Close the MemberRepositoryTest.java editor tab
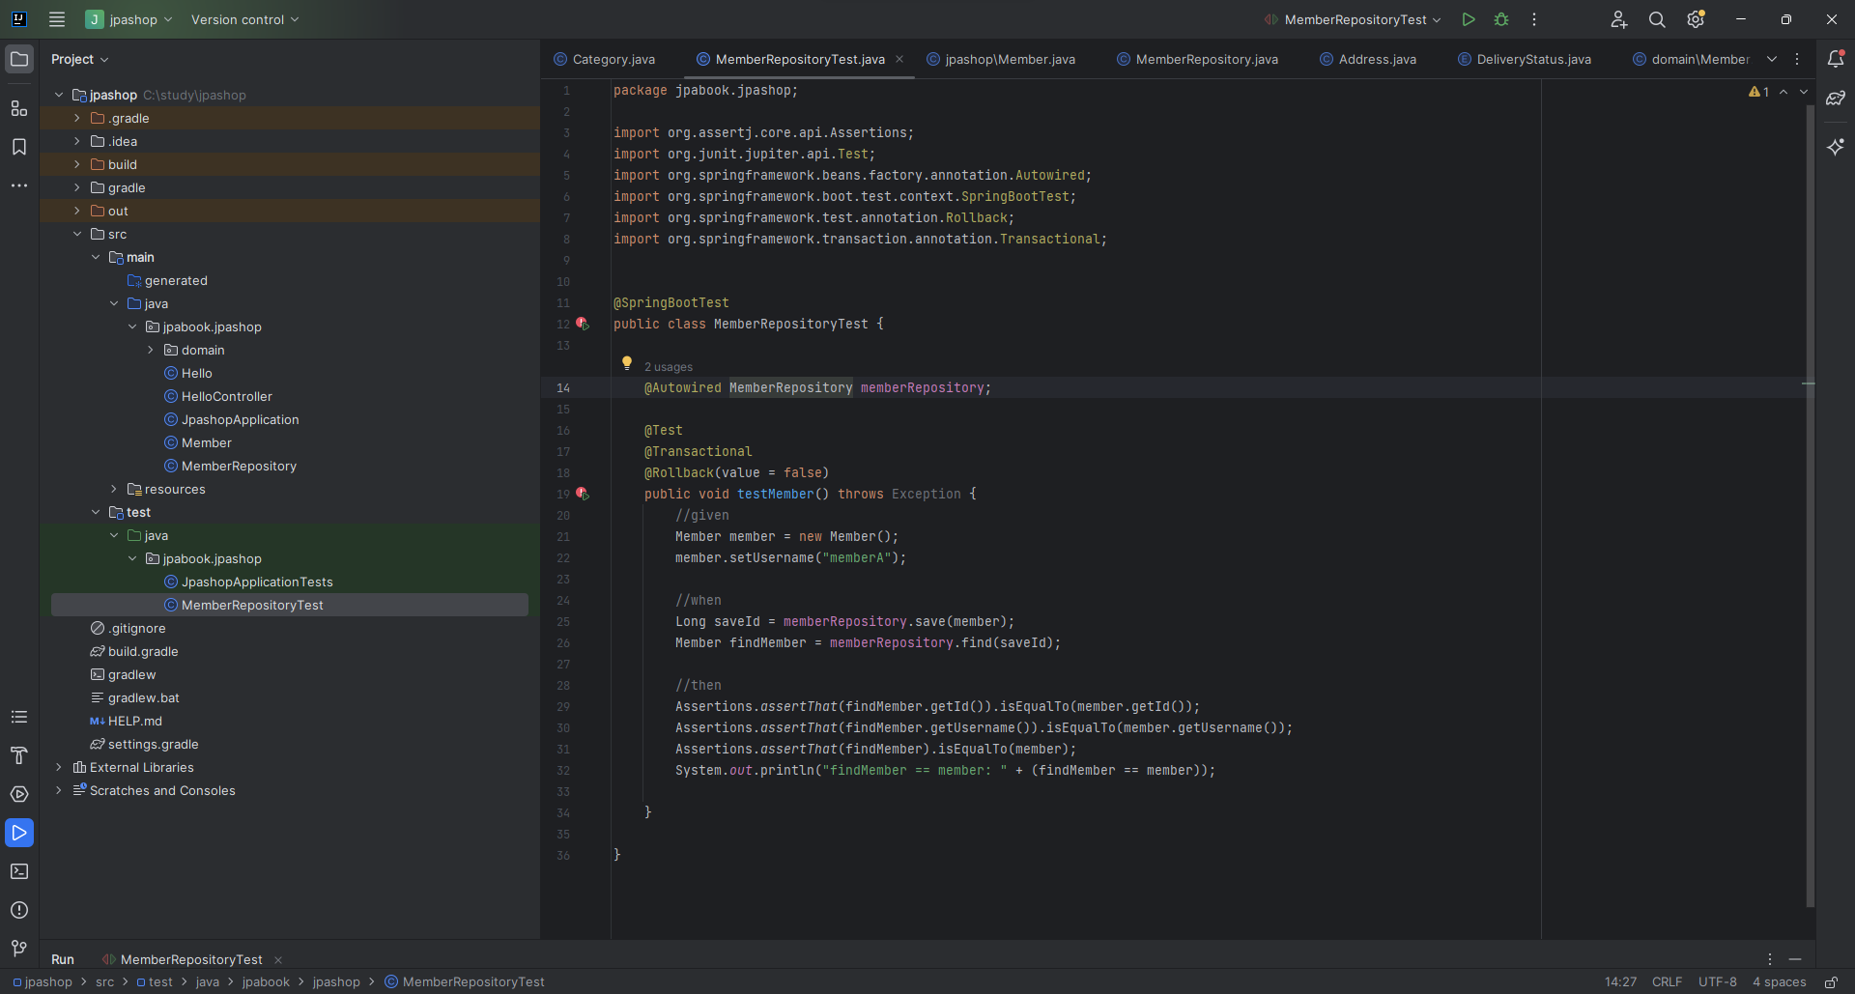1855x994 pixels. pyautogui.click(x=899, y=59)
